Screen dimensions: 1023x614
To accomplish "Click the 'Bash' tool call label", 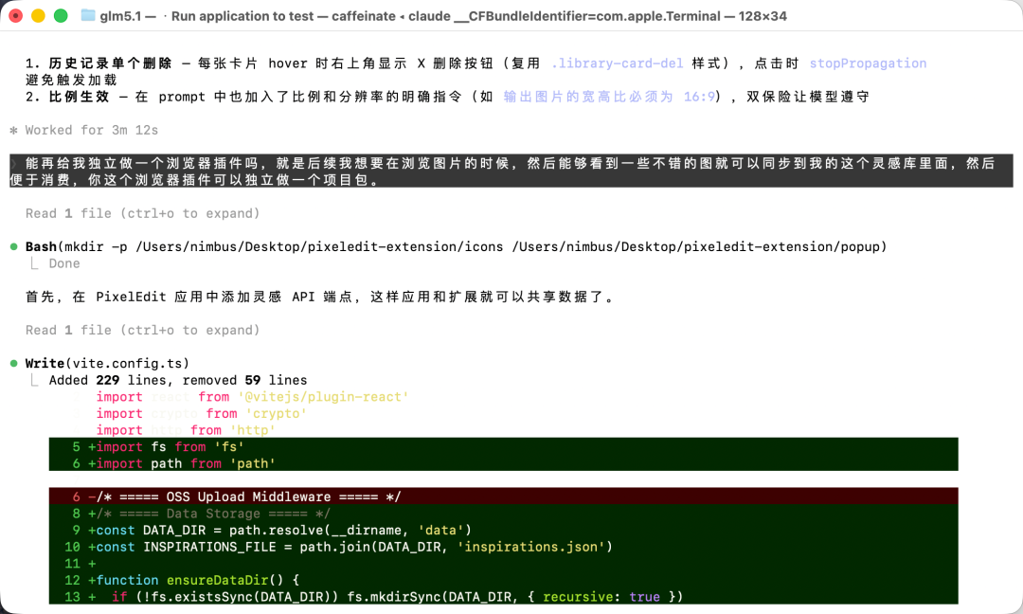I will coord(41,246).
